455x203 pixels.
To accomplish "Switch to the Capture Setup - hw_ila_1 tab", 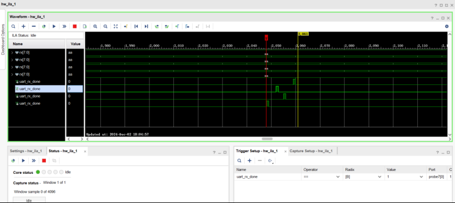I will 311,151.
